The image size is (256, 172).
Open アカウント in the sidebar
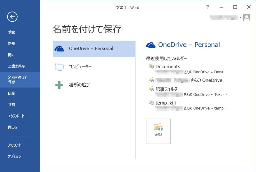(15, 145)
